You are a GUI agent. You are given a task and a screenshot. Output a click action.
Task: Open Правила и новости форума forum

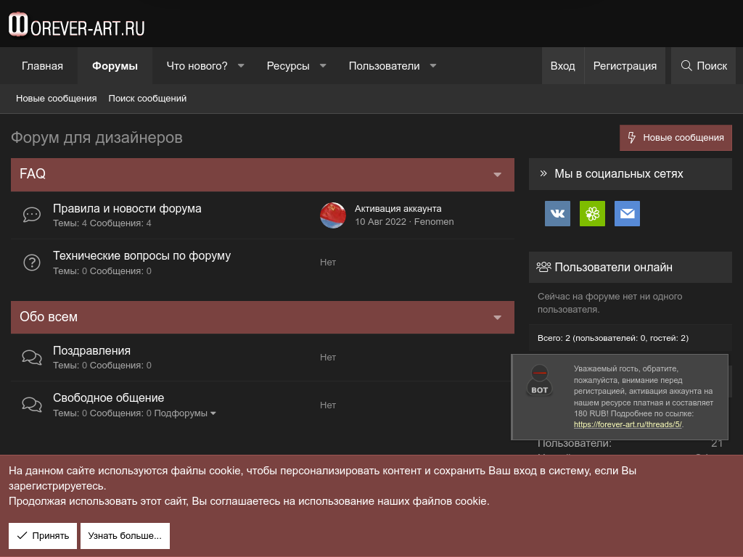(127, 208)
